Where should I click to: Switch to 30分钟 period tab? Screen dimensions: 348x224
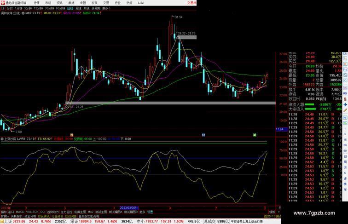click(x=49, y=8)
